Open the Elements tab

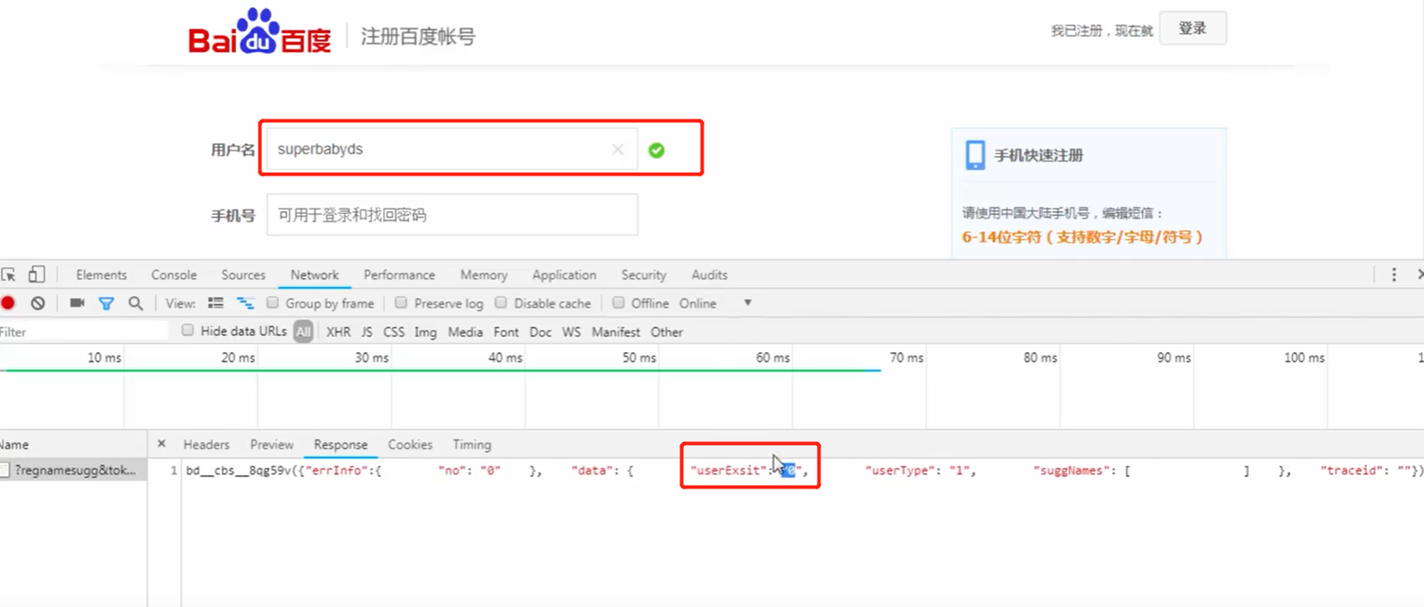[101, 275]
